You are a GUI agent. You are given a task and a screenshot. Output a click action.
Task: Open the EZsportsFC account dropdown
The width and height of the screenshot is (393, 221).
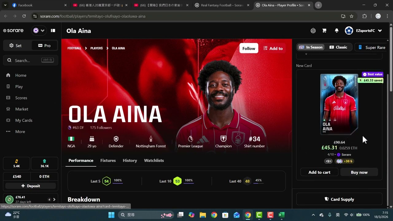pos(364,30)
